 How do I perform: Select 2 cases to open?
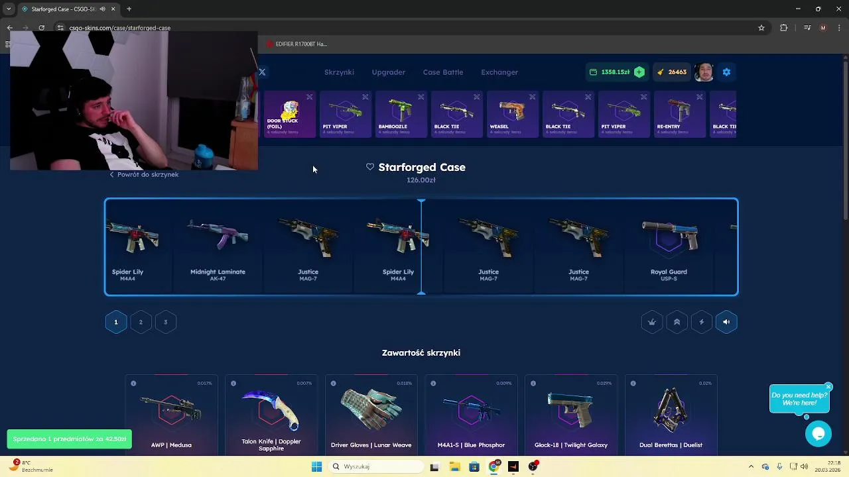(x=141, y=322)
